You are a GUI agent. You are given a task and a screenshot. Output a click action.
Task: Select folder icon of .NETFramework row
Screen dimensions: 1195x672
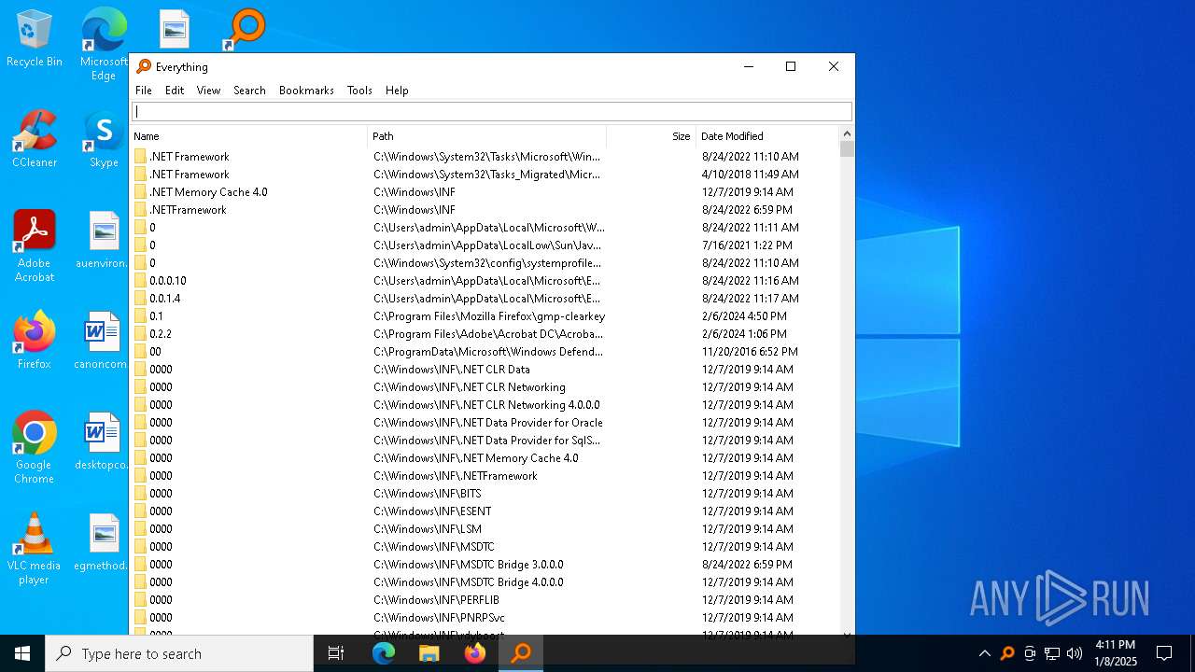click(x=140, y=210)
